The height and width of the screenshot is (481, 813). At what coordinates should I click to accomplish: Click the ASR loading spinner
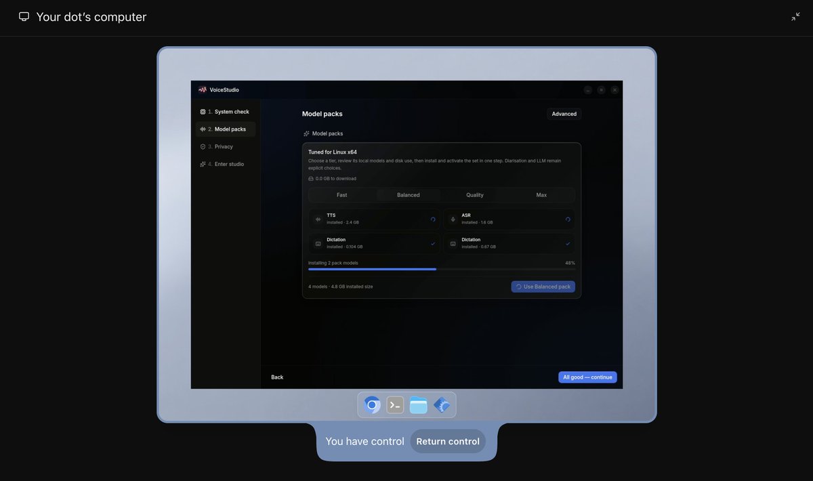click(x=568, y=219)
